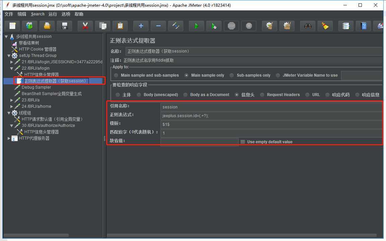This screenshot has height=241, width=386.
Task: Tick Use empty default value checkbox
Action: pyautogui.click(x=243, y=142)
